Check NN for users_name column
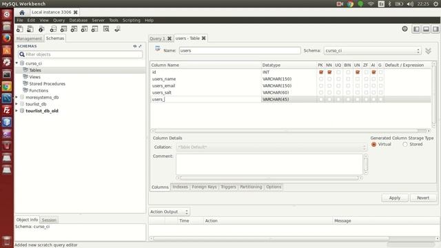The width and height of the screenshot is (441, 248). (x=329, y=79)
